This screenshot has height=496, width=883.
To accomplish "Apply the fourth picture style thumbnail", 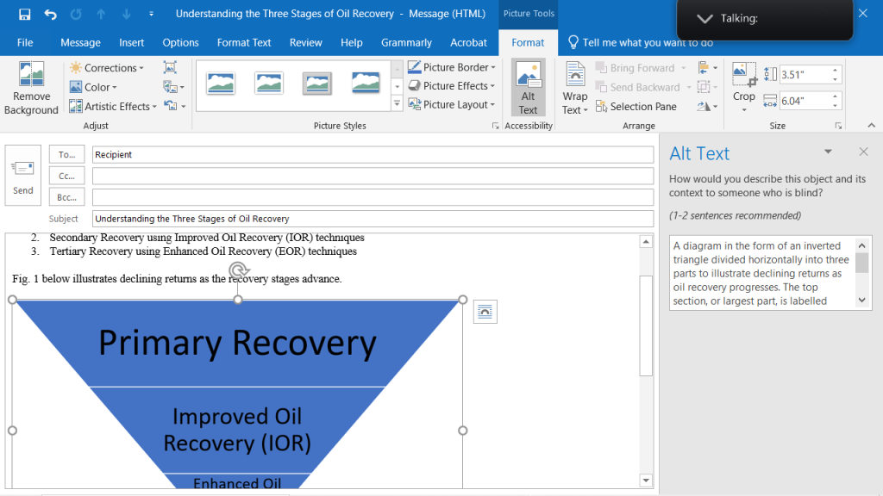I will point(366,84).
